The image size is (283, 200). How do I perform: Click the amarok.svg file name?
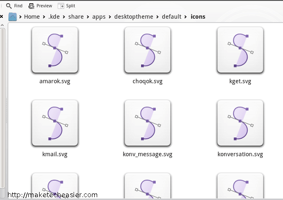click(55, 81)
